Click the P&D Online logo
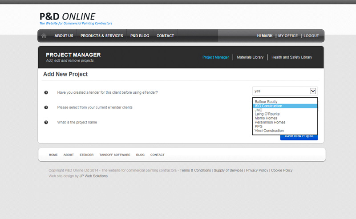 [76, 18]
